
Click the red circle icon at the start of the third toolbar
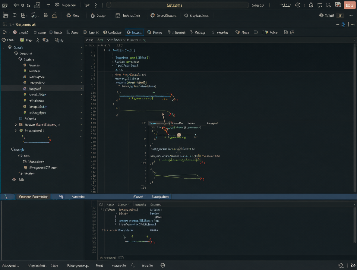tap(15, 32)
